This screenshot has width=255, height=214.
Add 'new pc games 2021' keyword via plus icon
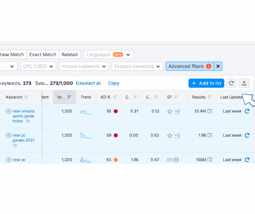(8, 135)
